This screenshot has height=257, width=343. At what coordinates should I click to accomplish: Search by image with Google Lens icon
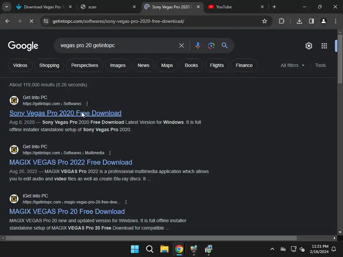[211, 46]
